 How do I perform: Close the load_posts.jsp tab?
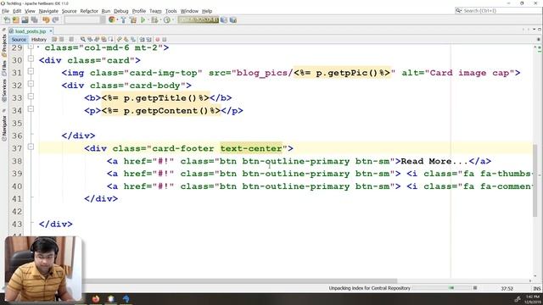pos(51,31)
